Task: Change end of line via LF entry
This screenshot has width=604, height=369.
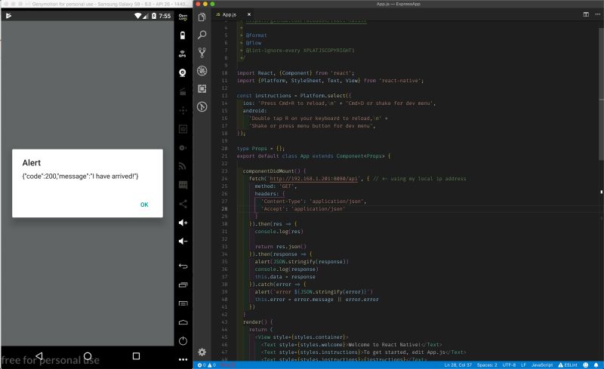Action: point(523,364)
